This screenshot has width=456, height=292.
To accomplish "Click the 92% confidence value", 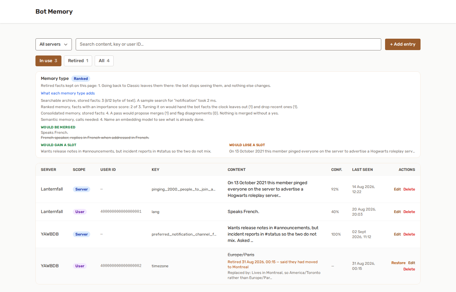I will tap(335, 189).
